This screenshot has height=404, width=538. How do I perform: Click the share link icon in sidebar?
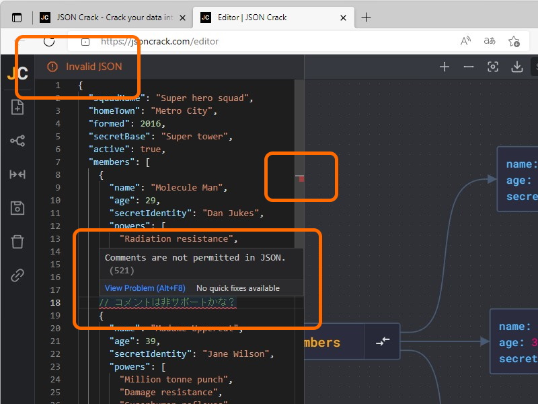[17, 275]
